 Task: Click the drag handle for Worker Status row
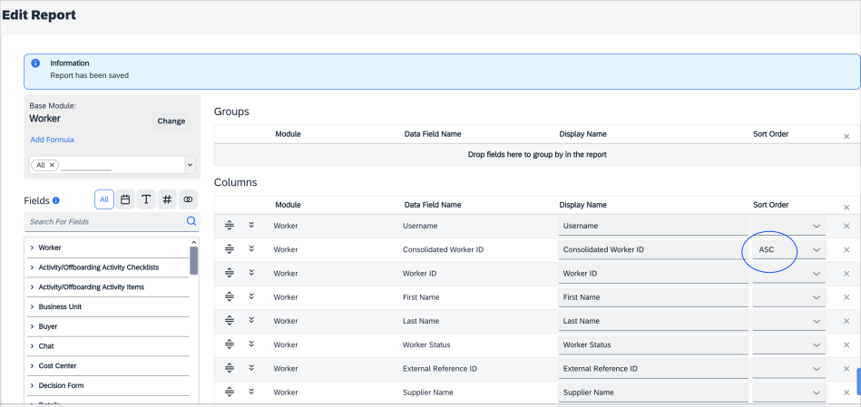(x=230, y=344)
